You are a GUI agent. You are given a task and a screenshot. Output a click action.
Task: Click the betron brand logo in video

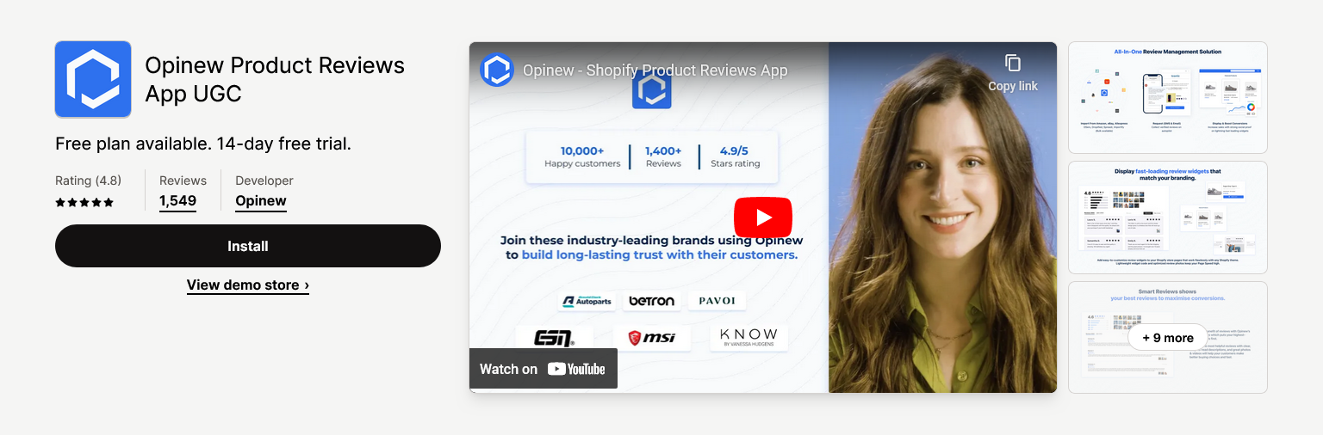point(650,301)
